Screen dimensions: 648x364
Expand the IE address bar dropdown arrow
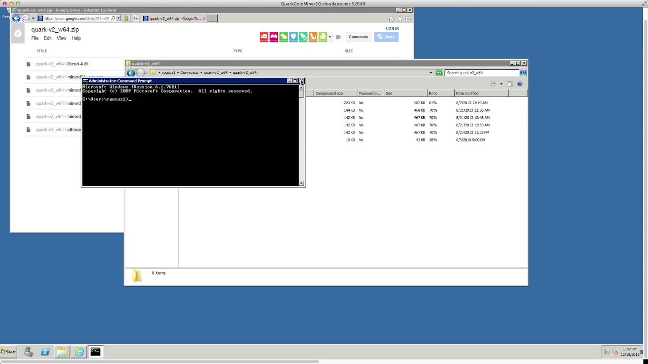[118, 19]
